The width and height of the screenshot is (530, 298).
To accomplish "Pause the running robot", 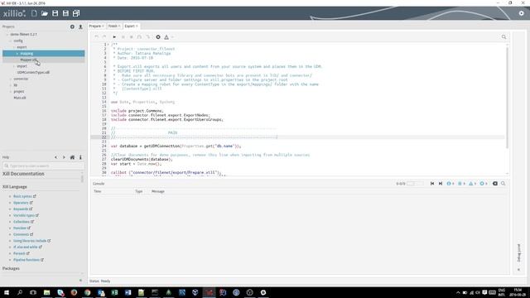I will (123, 36).
